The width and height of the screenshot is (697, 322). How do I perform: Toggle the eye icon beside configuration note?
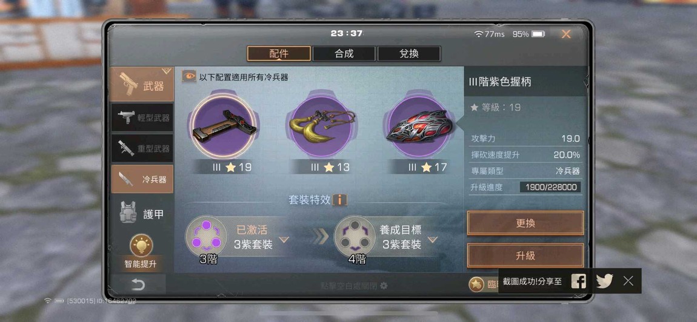pos(189,76)
